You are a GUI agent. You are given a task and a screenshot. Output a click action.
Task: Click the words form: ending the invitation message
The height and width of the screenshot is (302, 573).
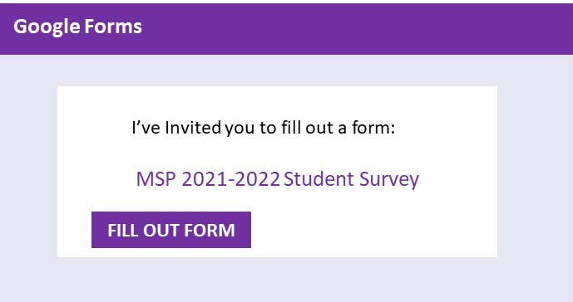[373, 128]
